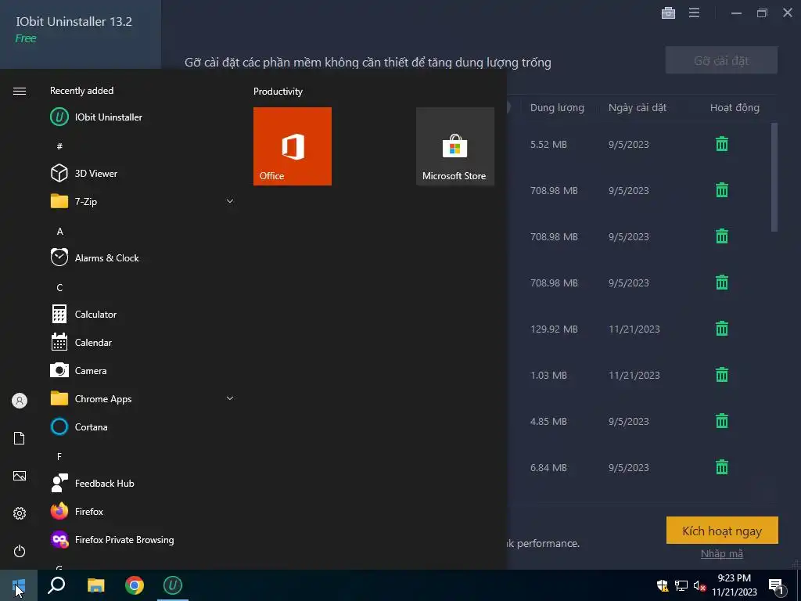Open IObit Uninstaller from Recently added

(x=142, y=117)
